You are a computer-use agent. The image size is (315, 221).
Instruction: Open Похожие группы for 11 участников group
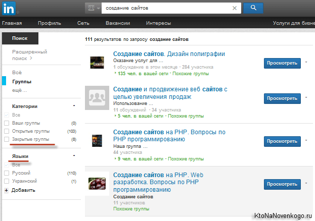[x=131, y=209]
